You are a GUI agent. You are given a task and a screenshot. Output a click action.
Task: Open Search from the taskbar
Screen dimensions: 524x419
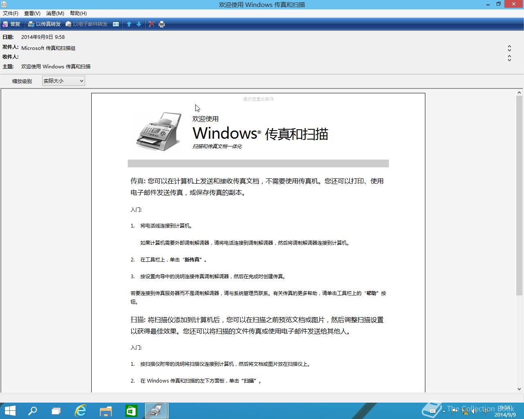click(32, 411)
